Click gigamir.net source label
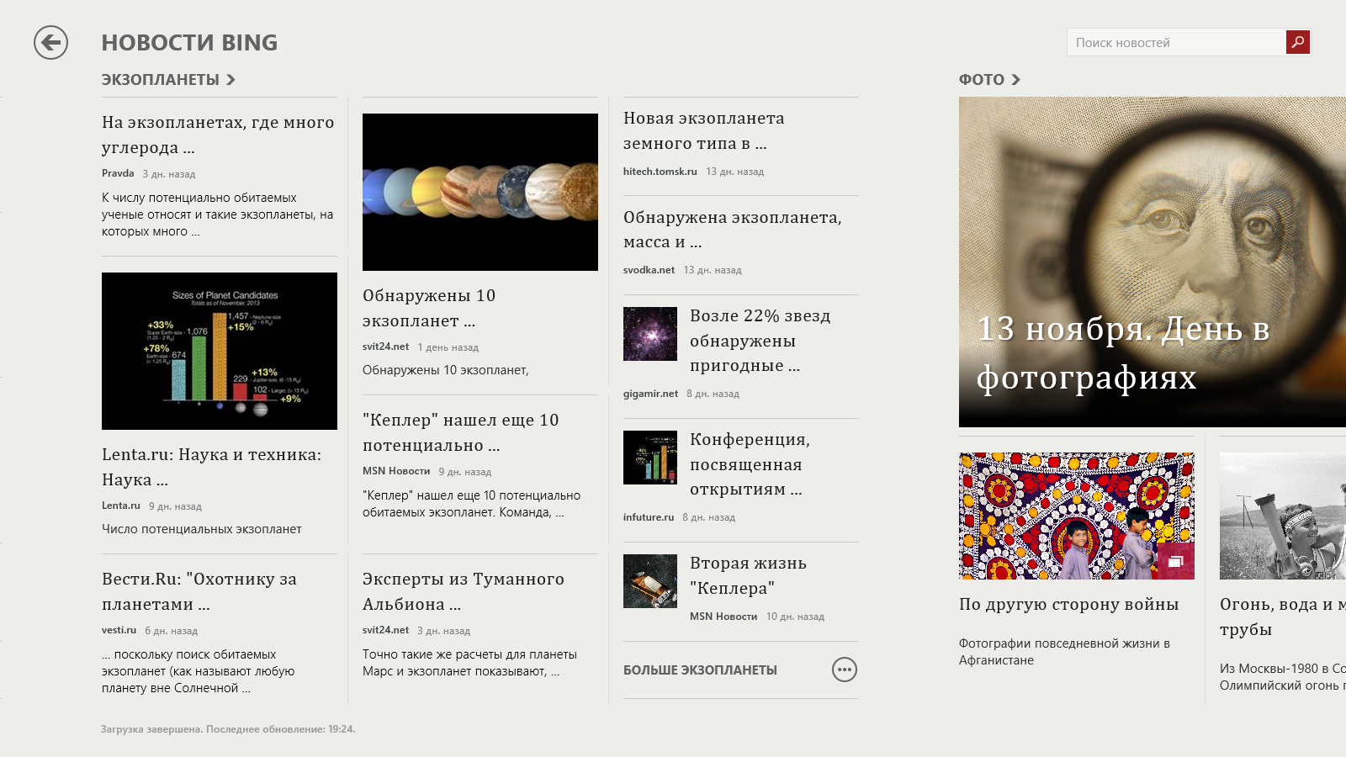Screen dimensions: 1346x757 point(650,394)
